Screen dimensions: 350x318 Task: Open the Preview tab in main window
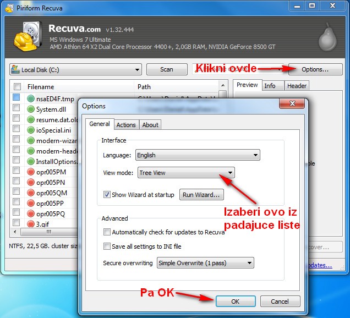[x=247, y=85]
